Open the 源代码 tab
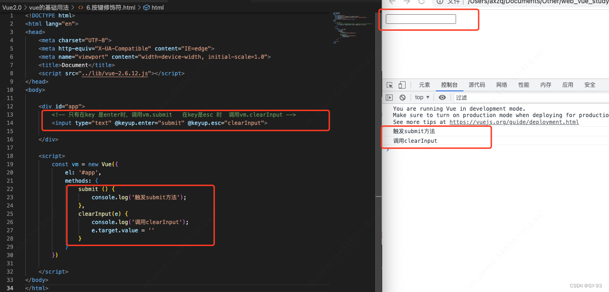Image resolution: width=609 pixels, height=292 pixels. pyautogui.click(x=477, y=85)
